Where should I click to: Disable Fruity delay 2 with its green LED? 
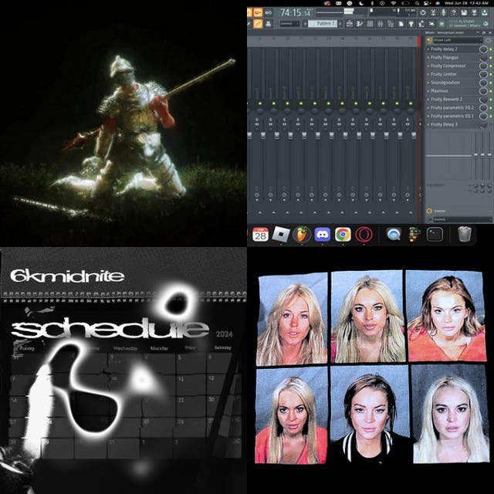point(491,49)
